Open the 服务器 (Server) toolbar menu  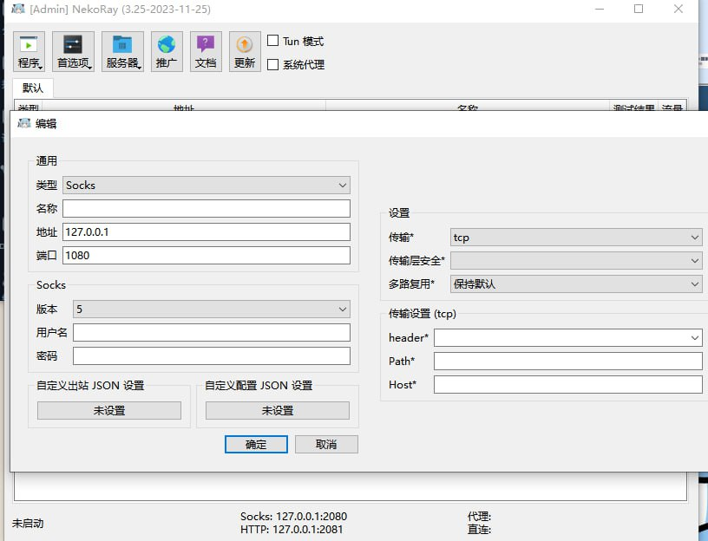tap(122, 51)
